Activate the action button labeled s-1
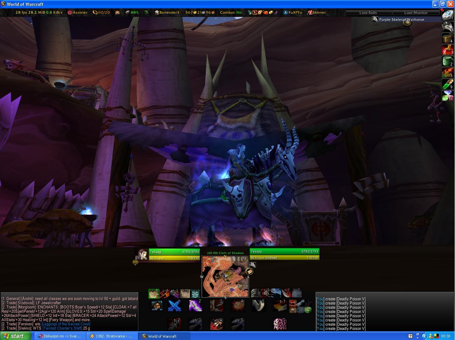 point(280,306)
